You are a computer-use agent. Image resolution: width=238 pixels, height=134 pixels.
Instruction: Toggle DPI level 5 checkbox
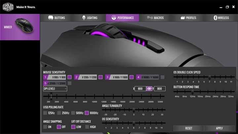tap(69, 83)
